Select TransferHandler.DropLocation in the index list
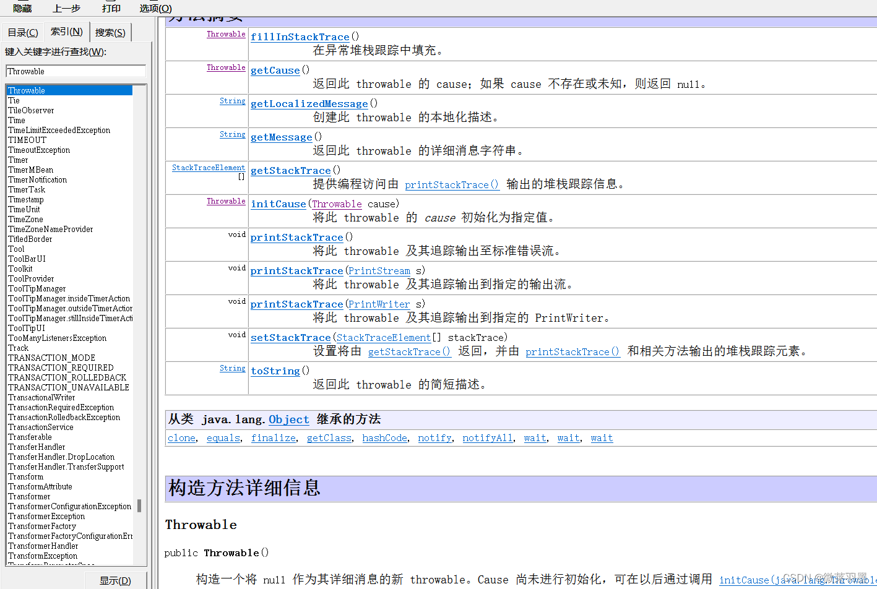877x589 pixels. 61,457
